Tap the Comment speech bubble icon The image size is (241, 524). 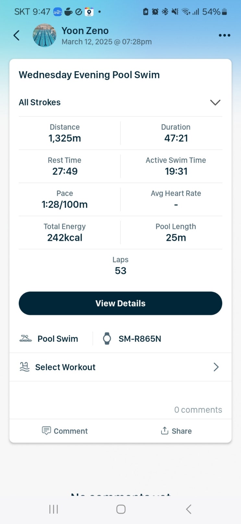click(x=46, y=431)
